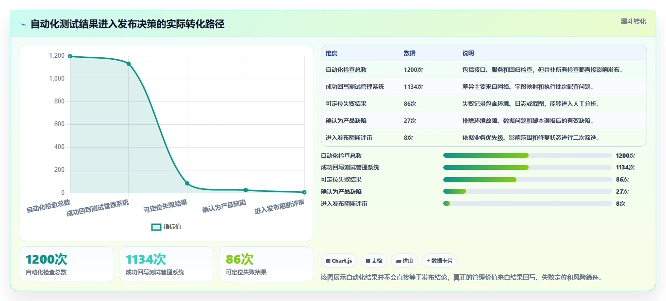666x301 pixels.
Task: Click x-axis label 自动化检查总数
Action: pos(49,206)
